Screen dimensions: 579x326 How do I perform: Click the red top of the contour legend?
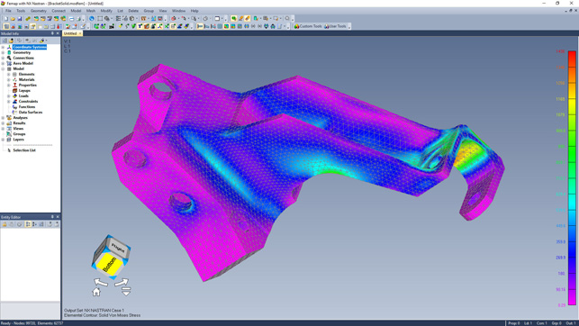pyautogui.click(x=572, y=55)
